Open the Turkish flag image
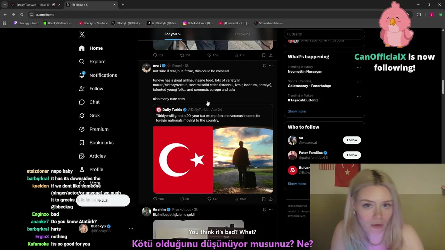 183,160
